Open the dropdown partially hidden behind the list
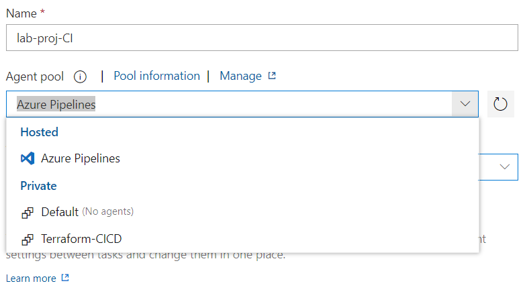The width and height of the screenshot is (525, 304). (x=505, y=166)
